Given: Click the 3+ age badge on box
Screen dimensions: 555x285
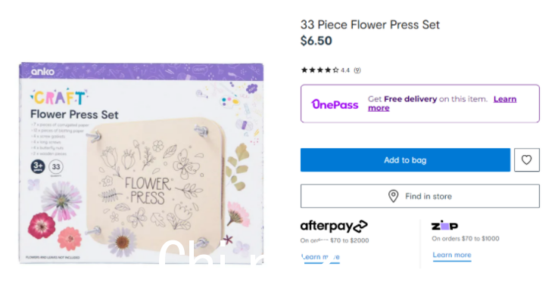Looking at the screenshot, I should point(38,166).
